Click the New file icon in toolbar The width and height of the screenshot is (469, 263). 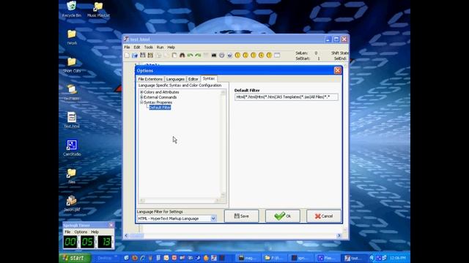tap(127, 56)
